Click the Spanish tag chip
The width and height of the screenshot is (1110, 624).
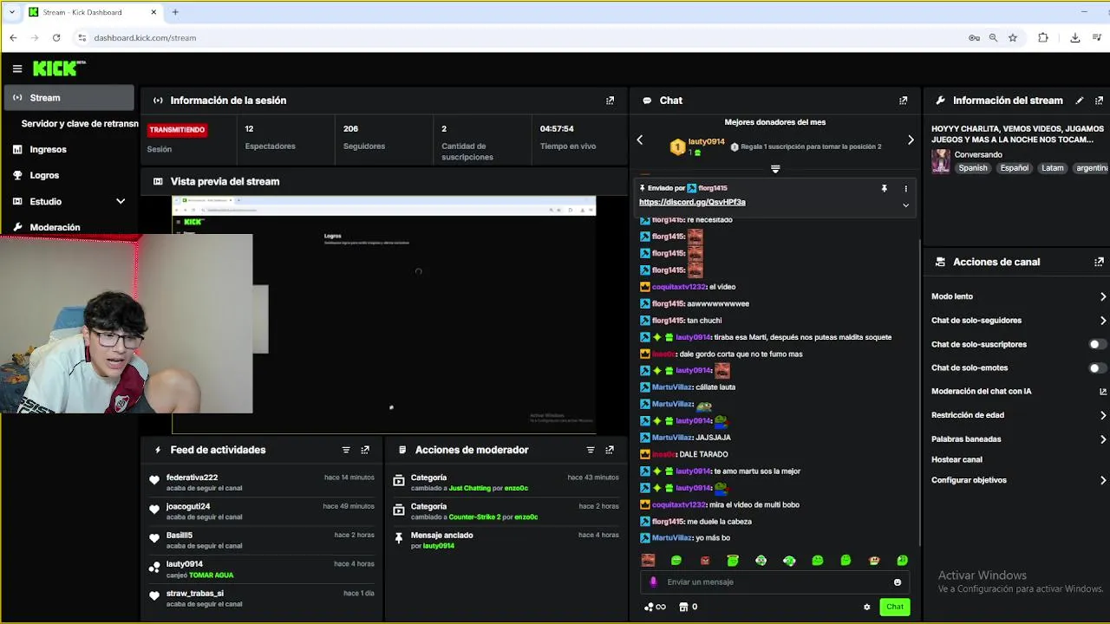[x=973, y=168]
